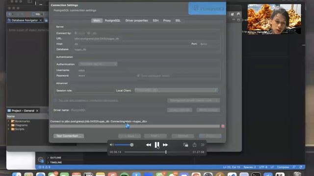Open the dropdown right of connection variables hint
Image resolution: width=314 pixels, height=176 pixels.
click(x=193, y=100)
